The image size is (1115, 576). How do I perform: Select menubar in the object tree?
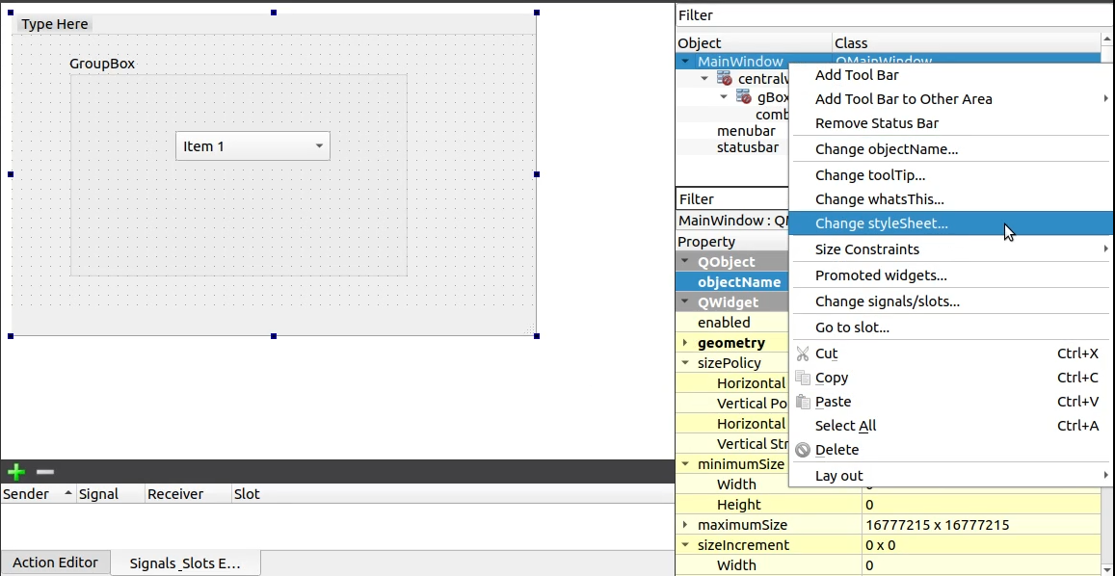point(746,131)
